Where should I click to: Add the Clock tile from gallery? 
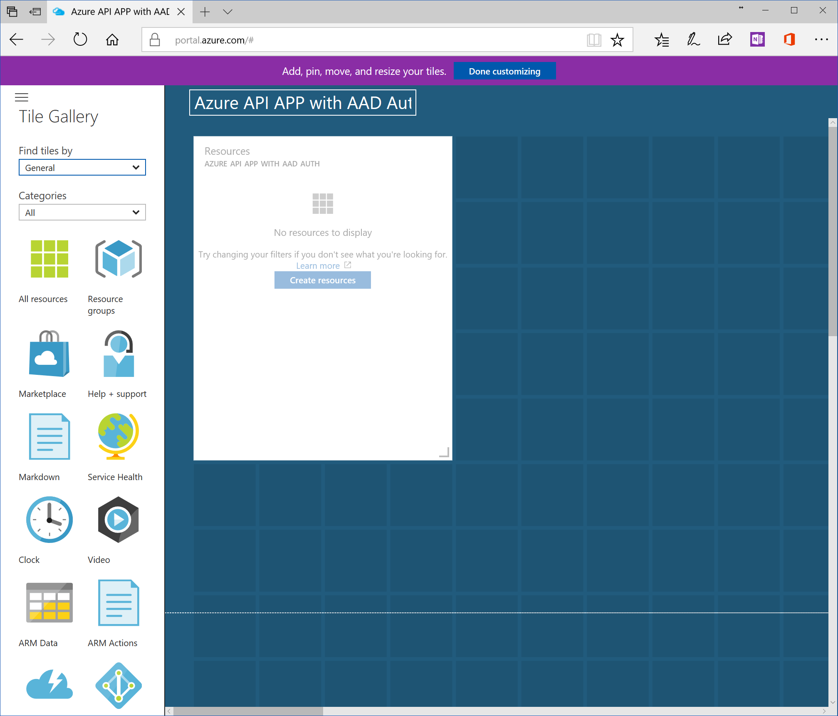click(x=49, y=520)
